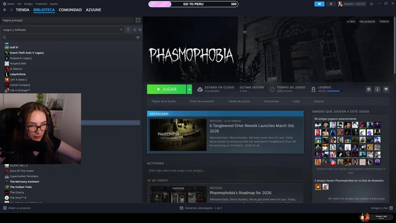
Task: Click the TERROR collection tag
Action: pos(384,22)
